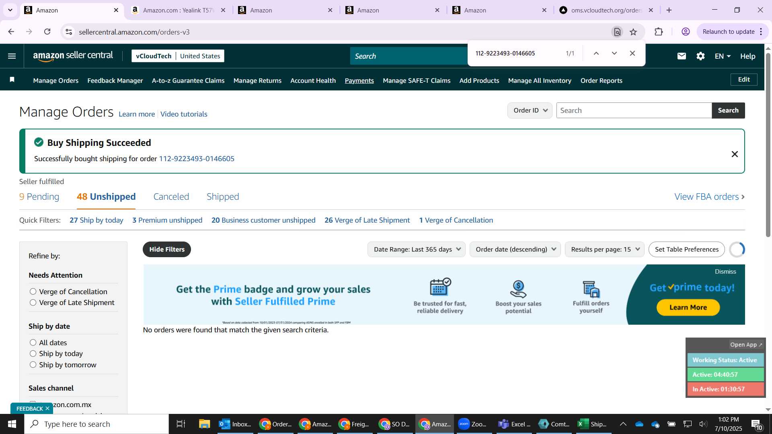772x434 pixels.
Task: Select Ship by today radio option
Action: 33,354
